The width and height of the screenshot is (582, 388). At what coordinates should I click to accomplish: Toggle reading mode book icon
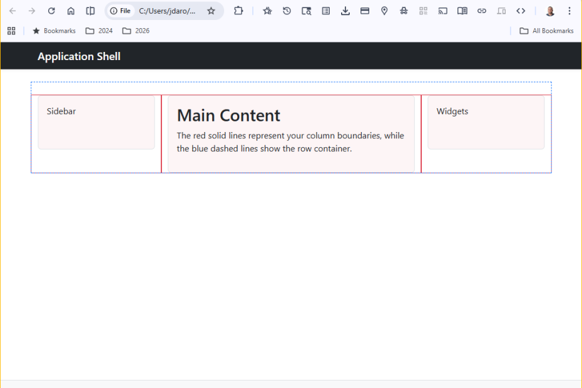point(462,11)
